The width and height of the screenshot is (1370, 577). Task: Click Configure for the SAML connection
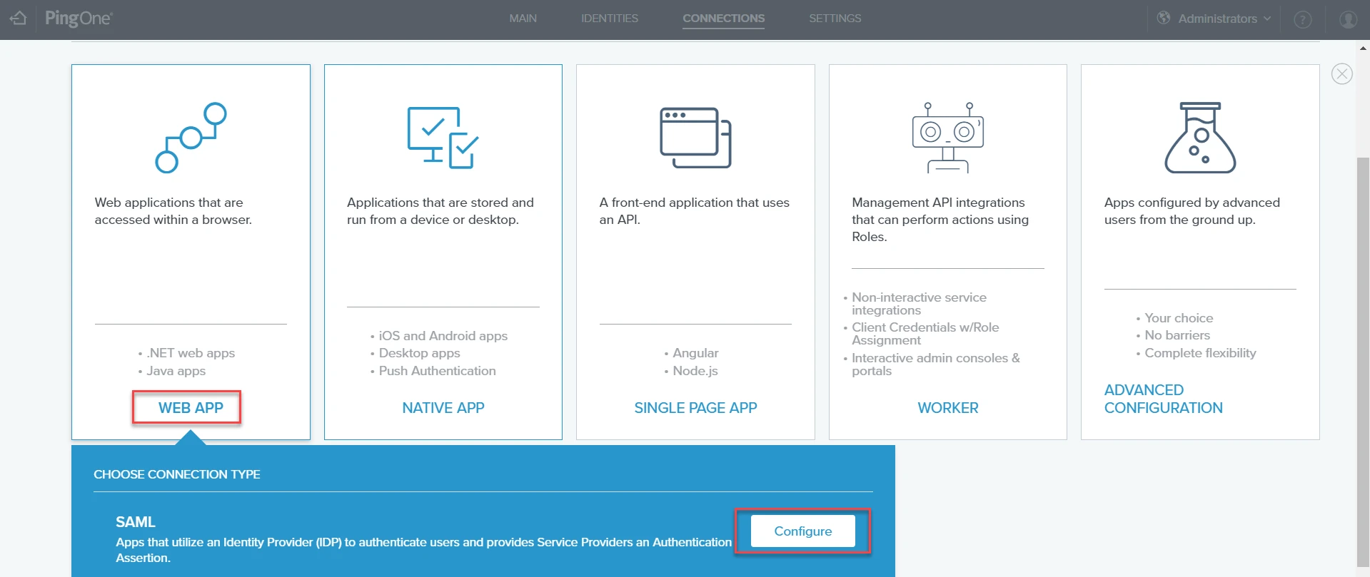point(803,531)
